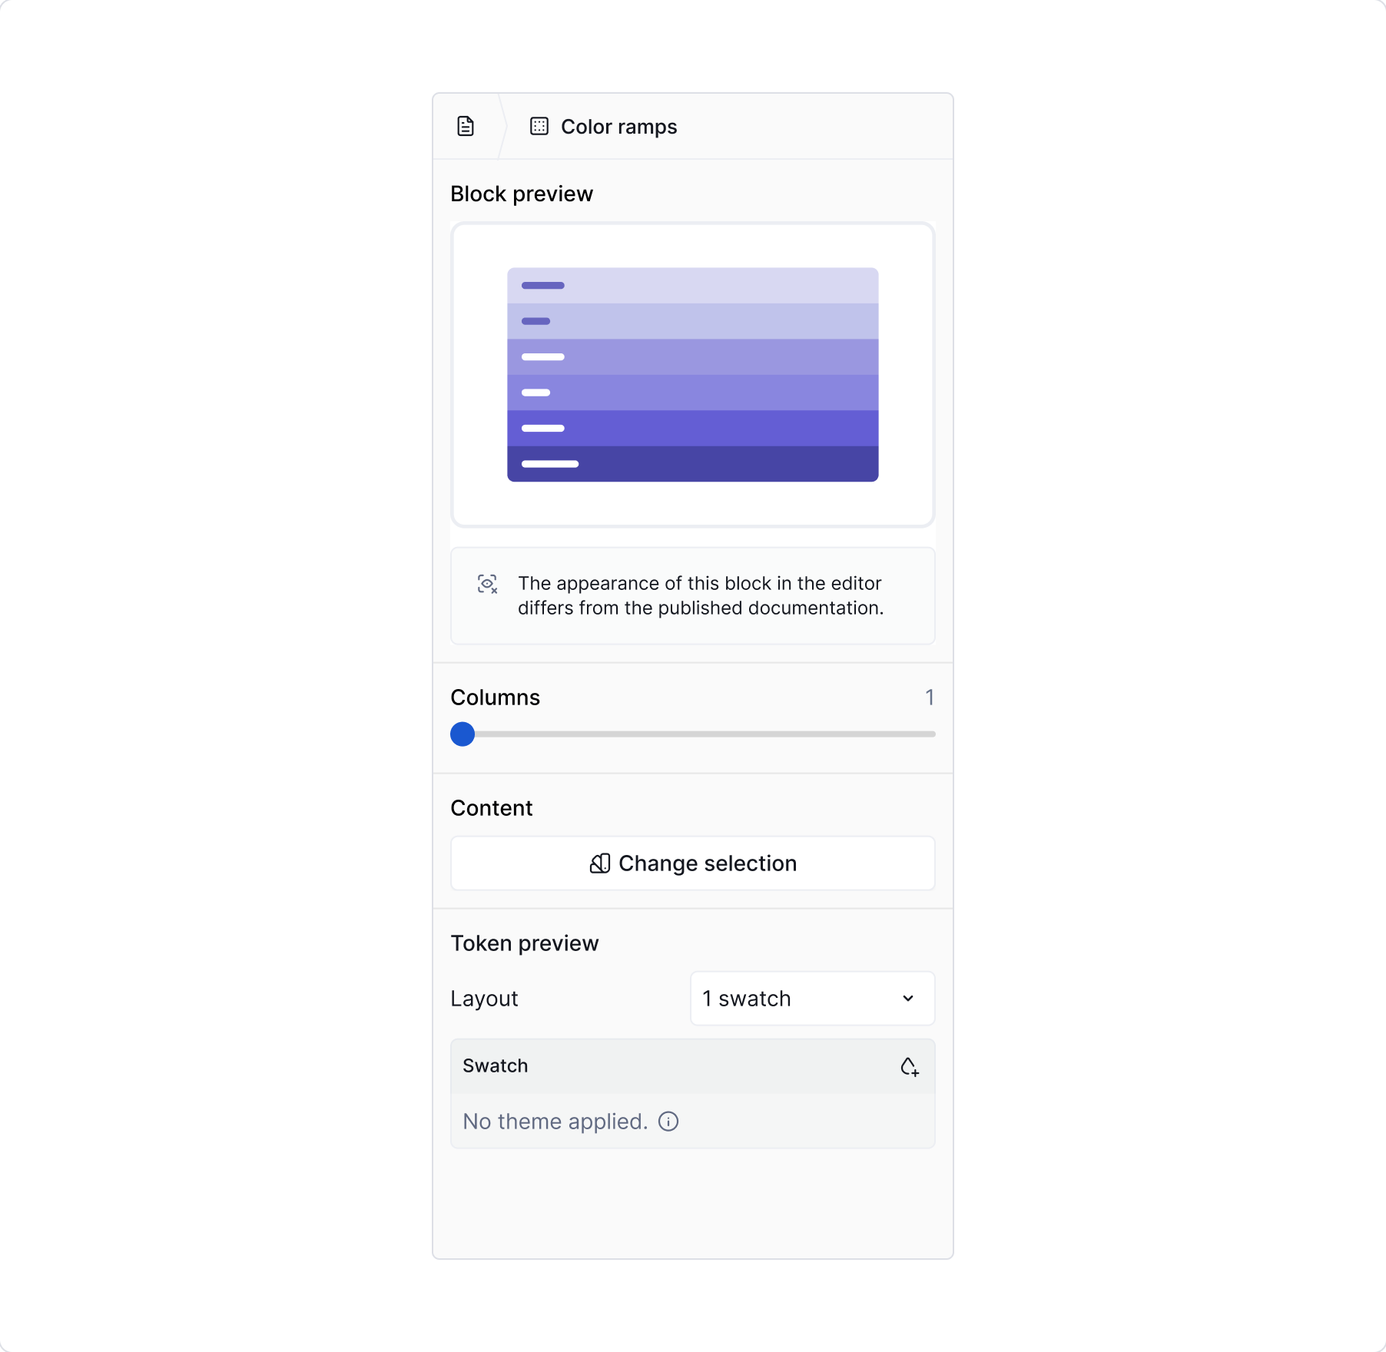Click the layers icon inside Change selection button
Viewport: 1386px width, 1352px height.
click(x=599, y=863)
